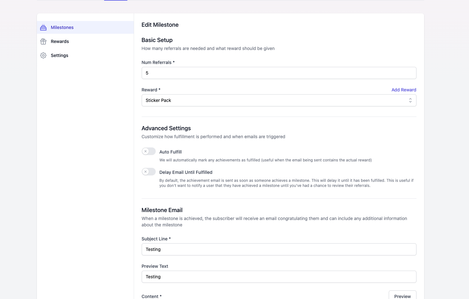Click the Auto Fulfill label text
This screenshot has width=469, height=299.
coord(170,152)
